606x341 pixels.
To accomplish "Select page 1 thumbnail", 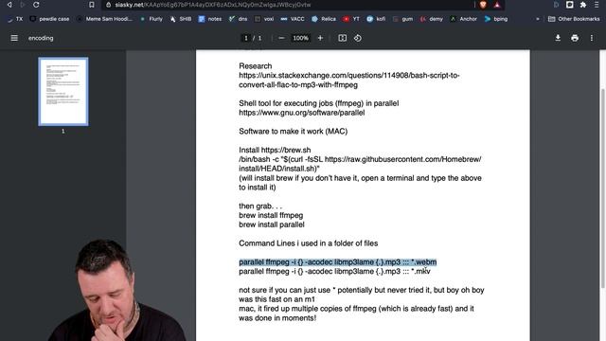I will pos(63,92).
